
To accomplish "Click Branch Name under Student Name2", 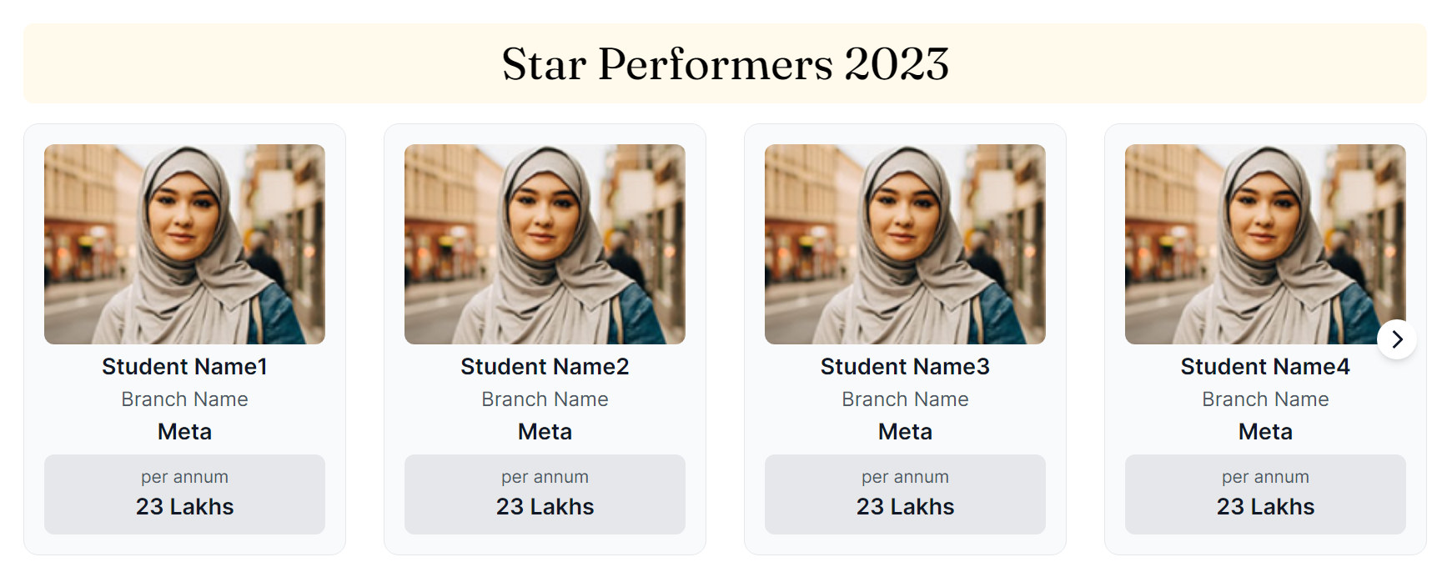I will 545,399.
